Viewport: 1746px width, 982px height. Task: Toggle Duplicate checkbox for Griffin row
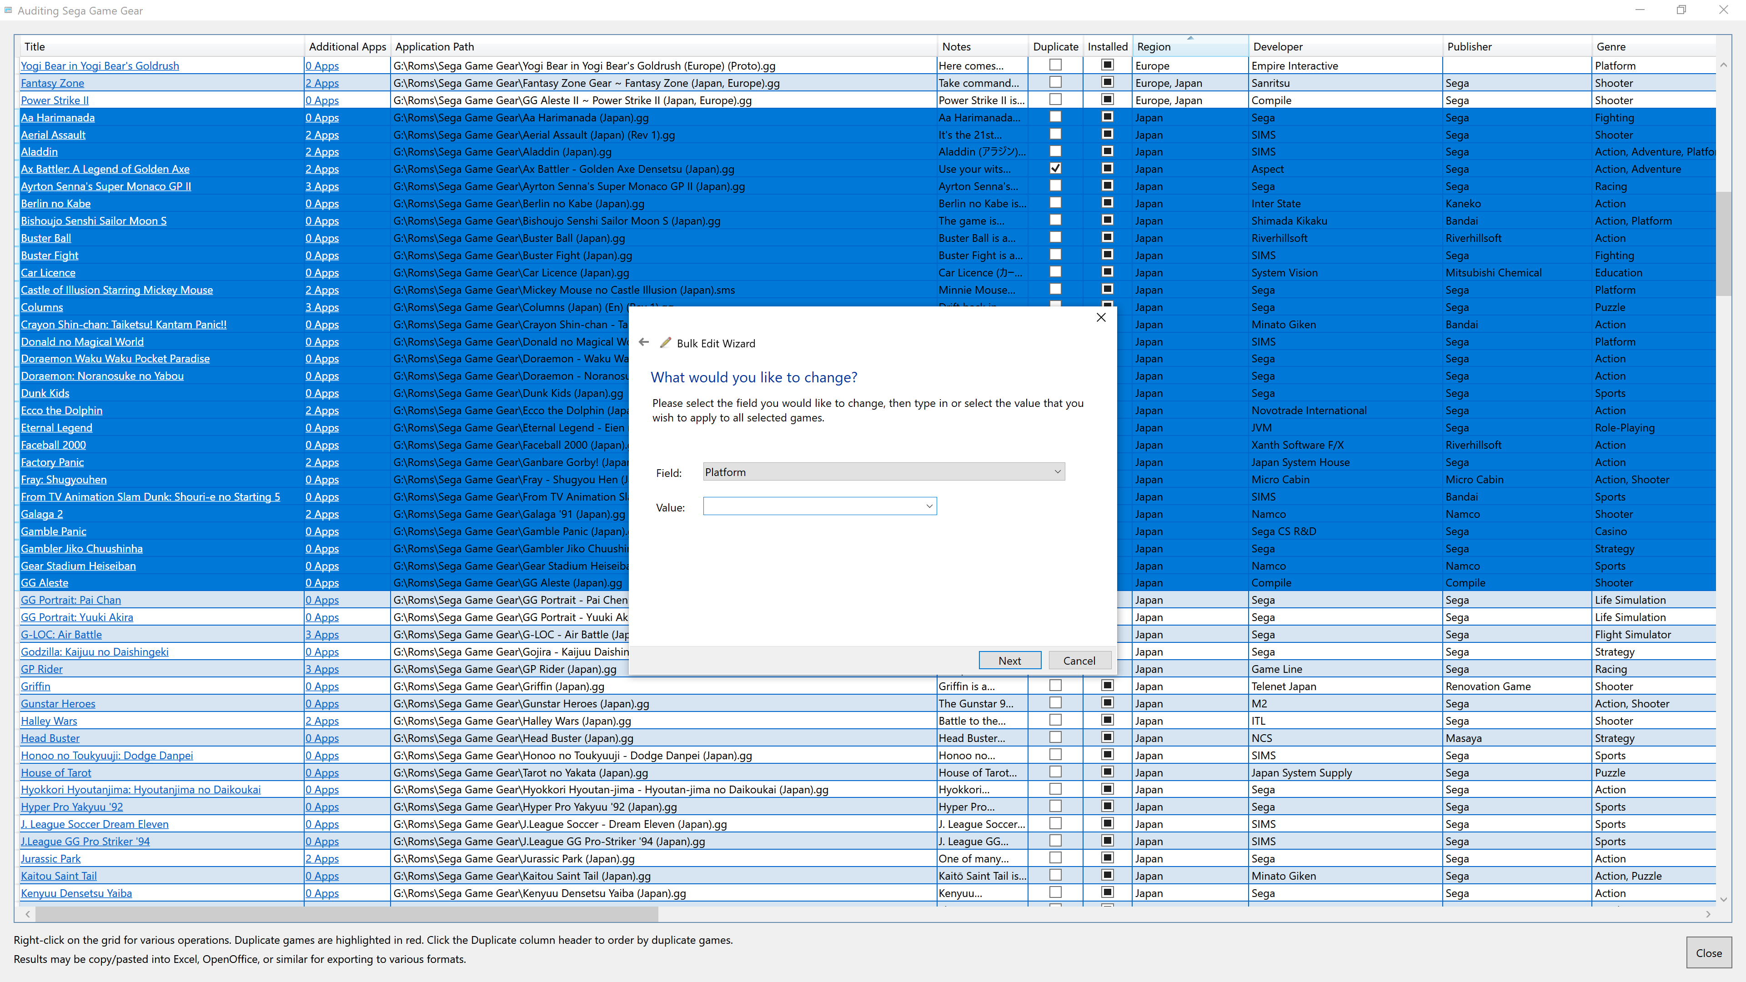(x=1055, y=685)
